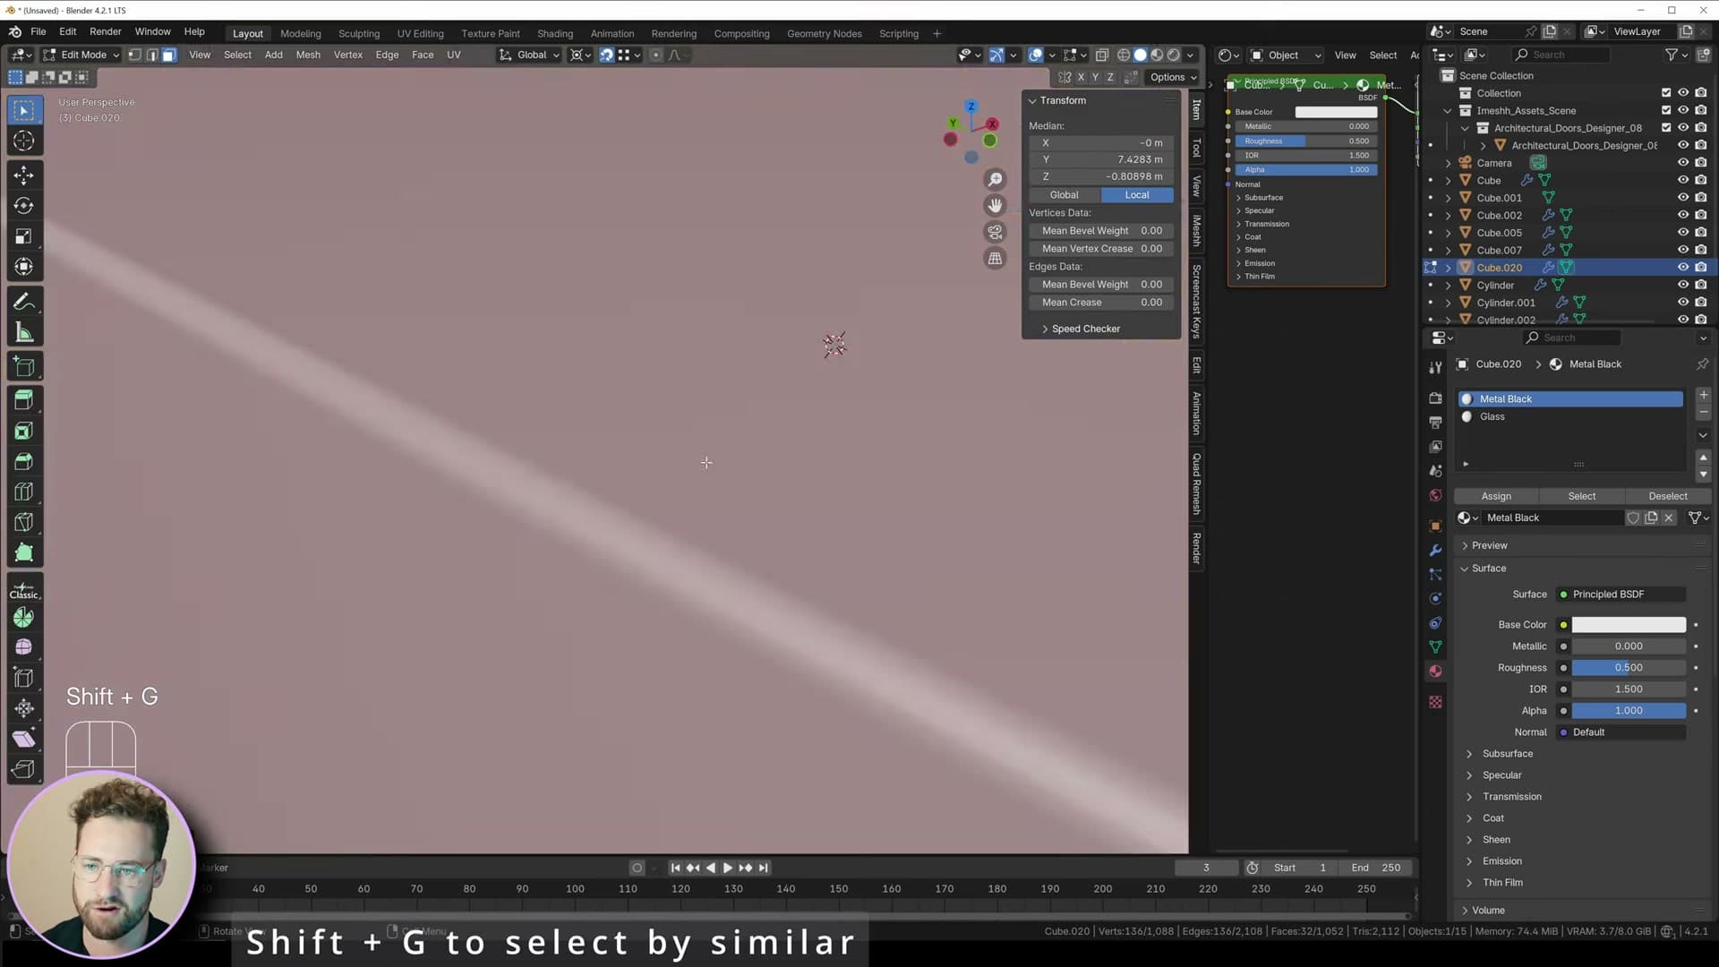Open the Geometry Nodes workspace tab
Image resolution: width=1719 pixels, height=967 pixels.
824,33
